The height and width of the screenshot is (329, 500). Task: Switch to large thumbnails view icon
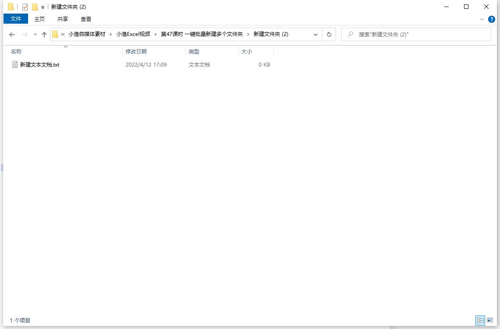(x=490, y=320)
